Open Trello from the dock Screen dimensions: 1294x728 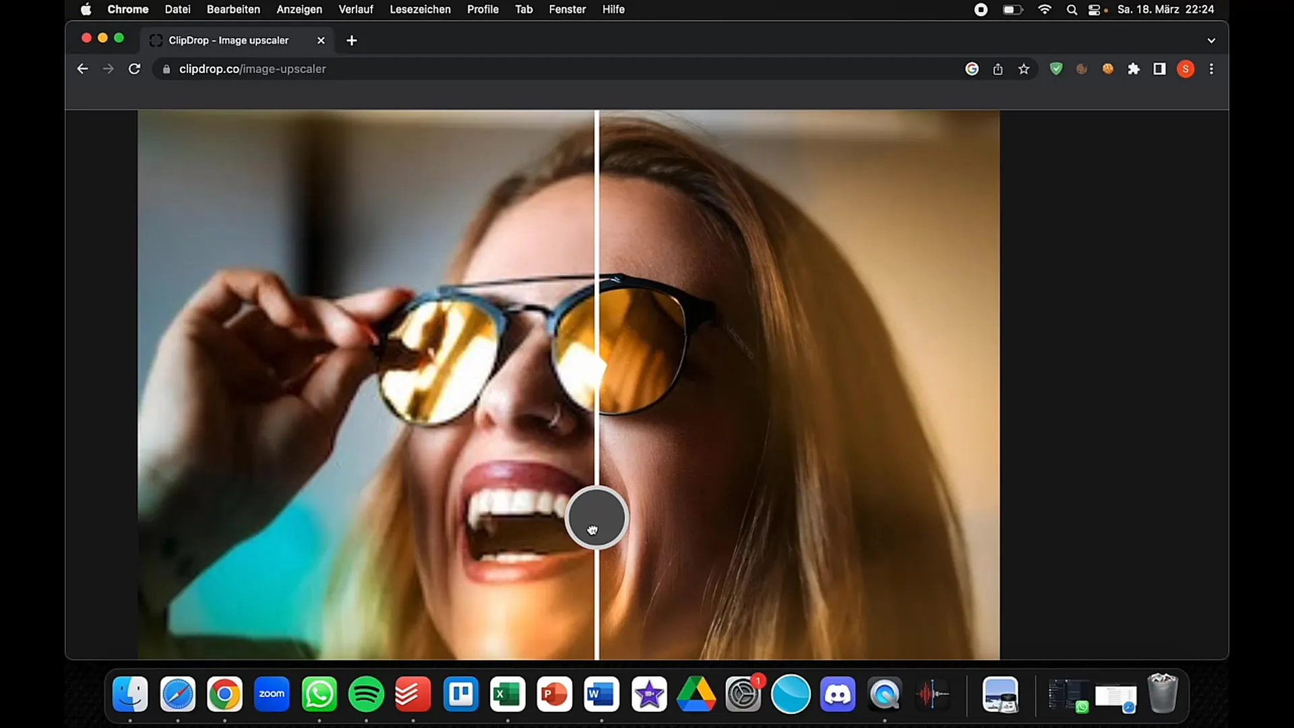click(x=460, y=694)
